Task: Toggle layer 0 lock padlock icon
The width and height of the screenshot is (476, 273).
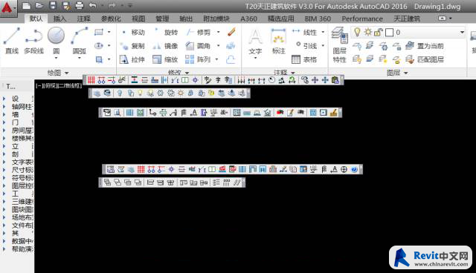Action: click(378, 32)
